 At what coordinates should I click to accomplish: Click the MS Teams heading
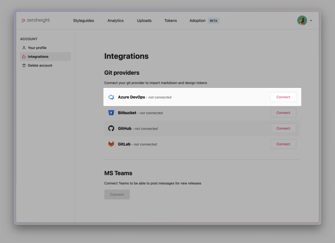118,173
